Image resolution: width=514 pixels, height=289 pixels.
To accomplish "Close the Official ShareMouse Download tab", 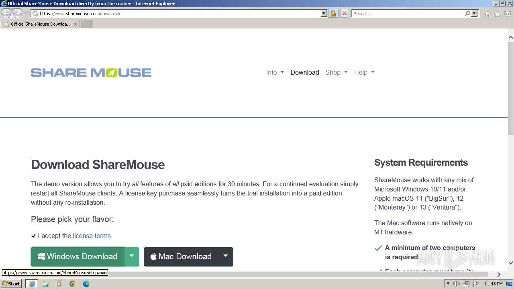I will click(75, 24).
